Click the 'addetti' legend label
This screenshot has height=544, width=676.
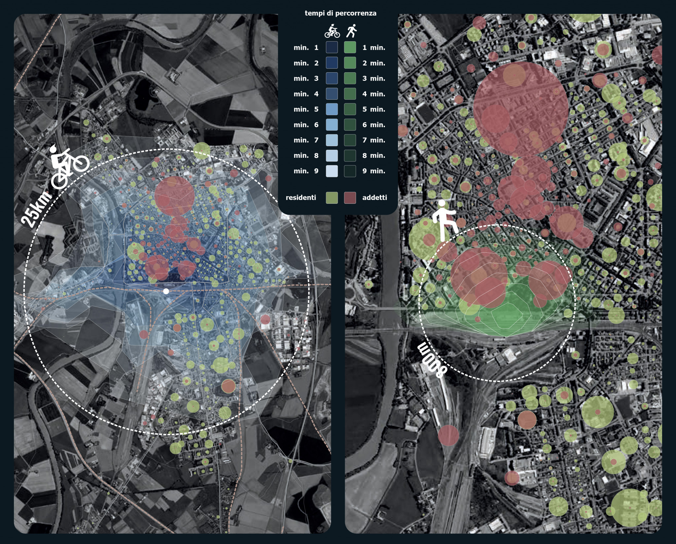(x=375, y=198)
